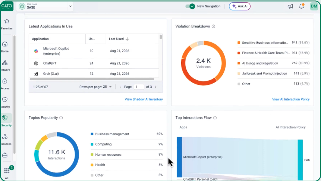Click the Other topics legend label
Screen dimensions: 321x181
(99, 175)
